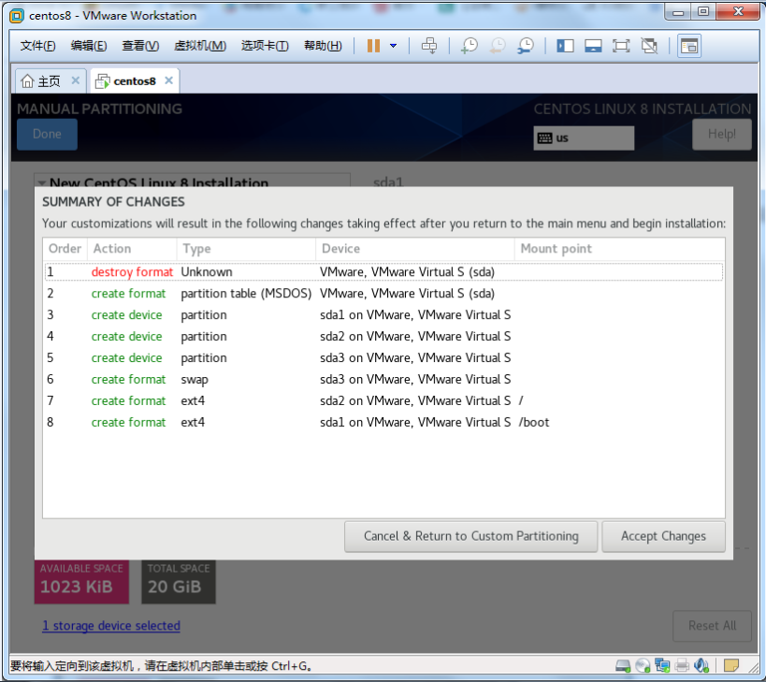Image resolution: width=766 pixels, height=682 pixels.
Task: Open the power options dropdown arrow
Action: coord(393,46)
